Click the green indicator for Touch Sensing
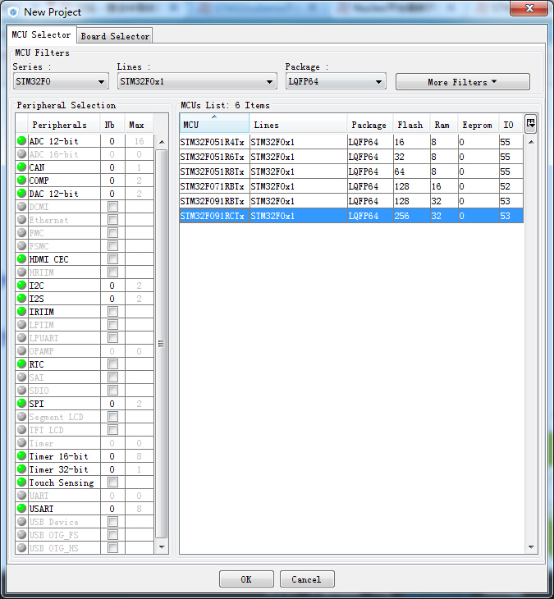Image resolution: width=554 pixels, height=599 pixels. pyautogui.click(x=22, y=482)
